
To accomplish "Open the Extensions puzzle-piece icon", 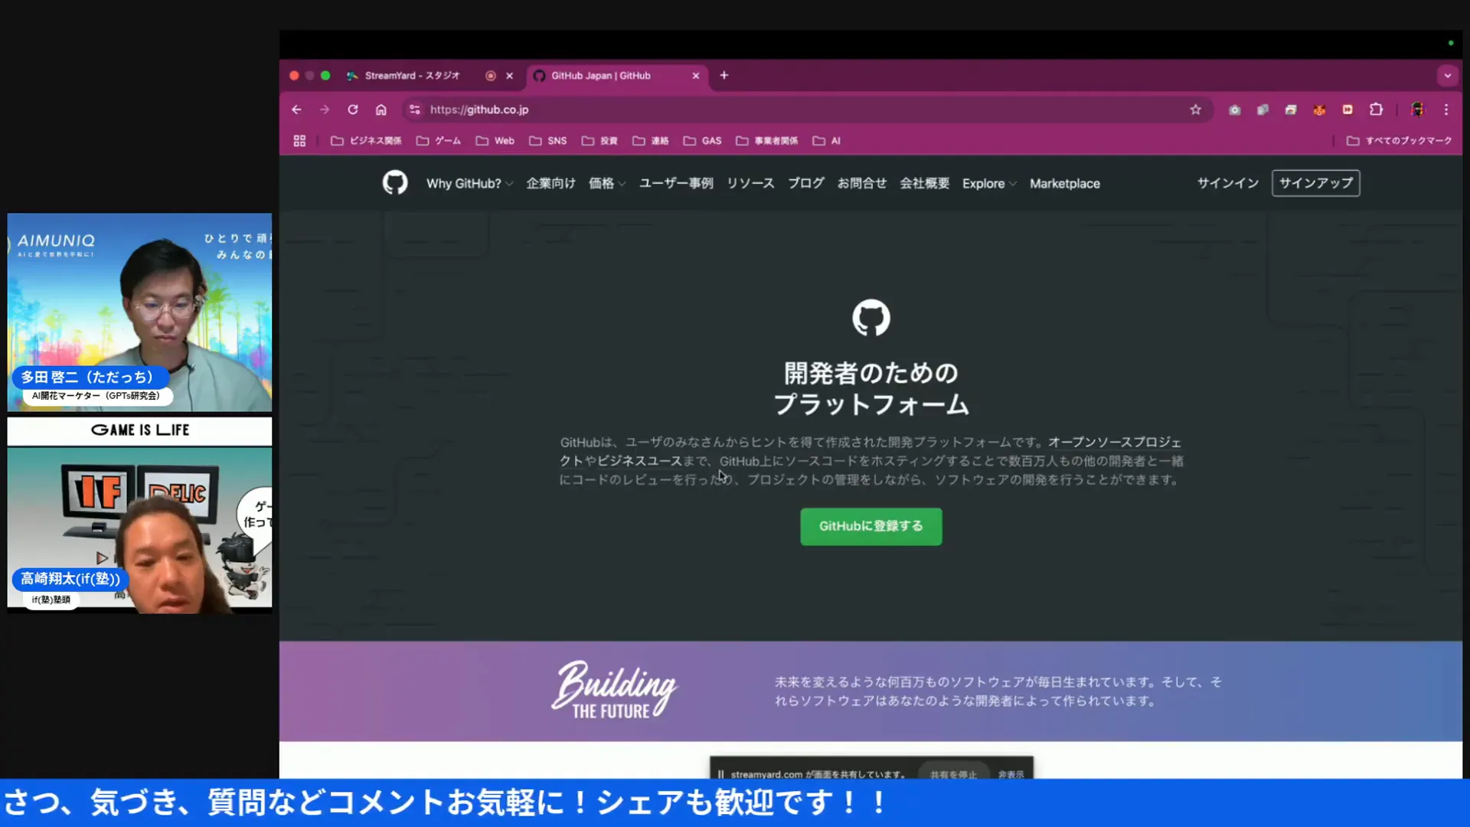I will [1376, 110].
